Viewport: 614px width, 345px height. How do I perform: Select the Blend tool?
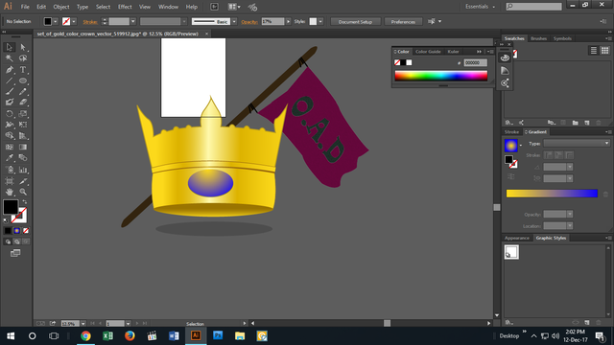tap(23, 158)
